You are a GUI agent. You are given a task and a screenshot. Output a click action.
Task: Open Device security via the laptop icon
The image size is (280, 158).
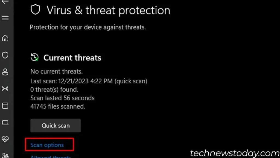click(x=6, y=123)
